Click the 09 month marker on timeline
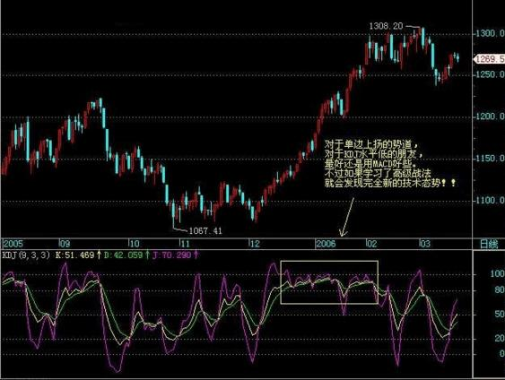Viewport: 505px width, 380px height. click(65, 244)
